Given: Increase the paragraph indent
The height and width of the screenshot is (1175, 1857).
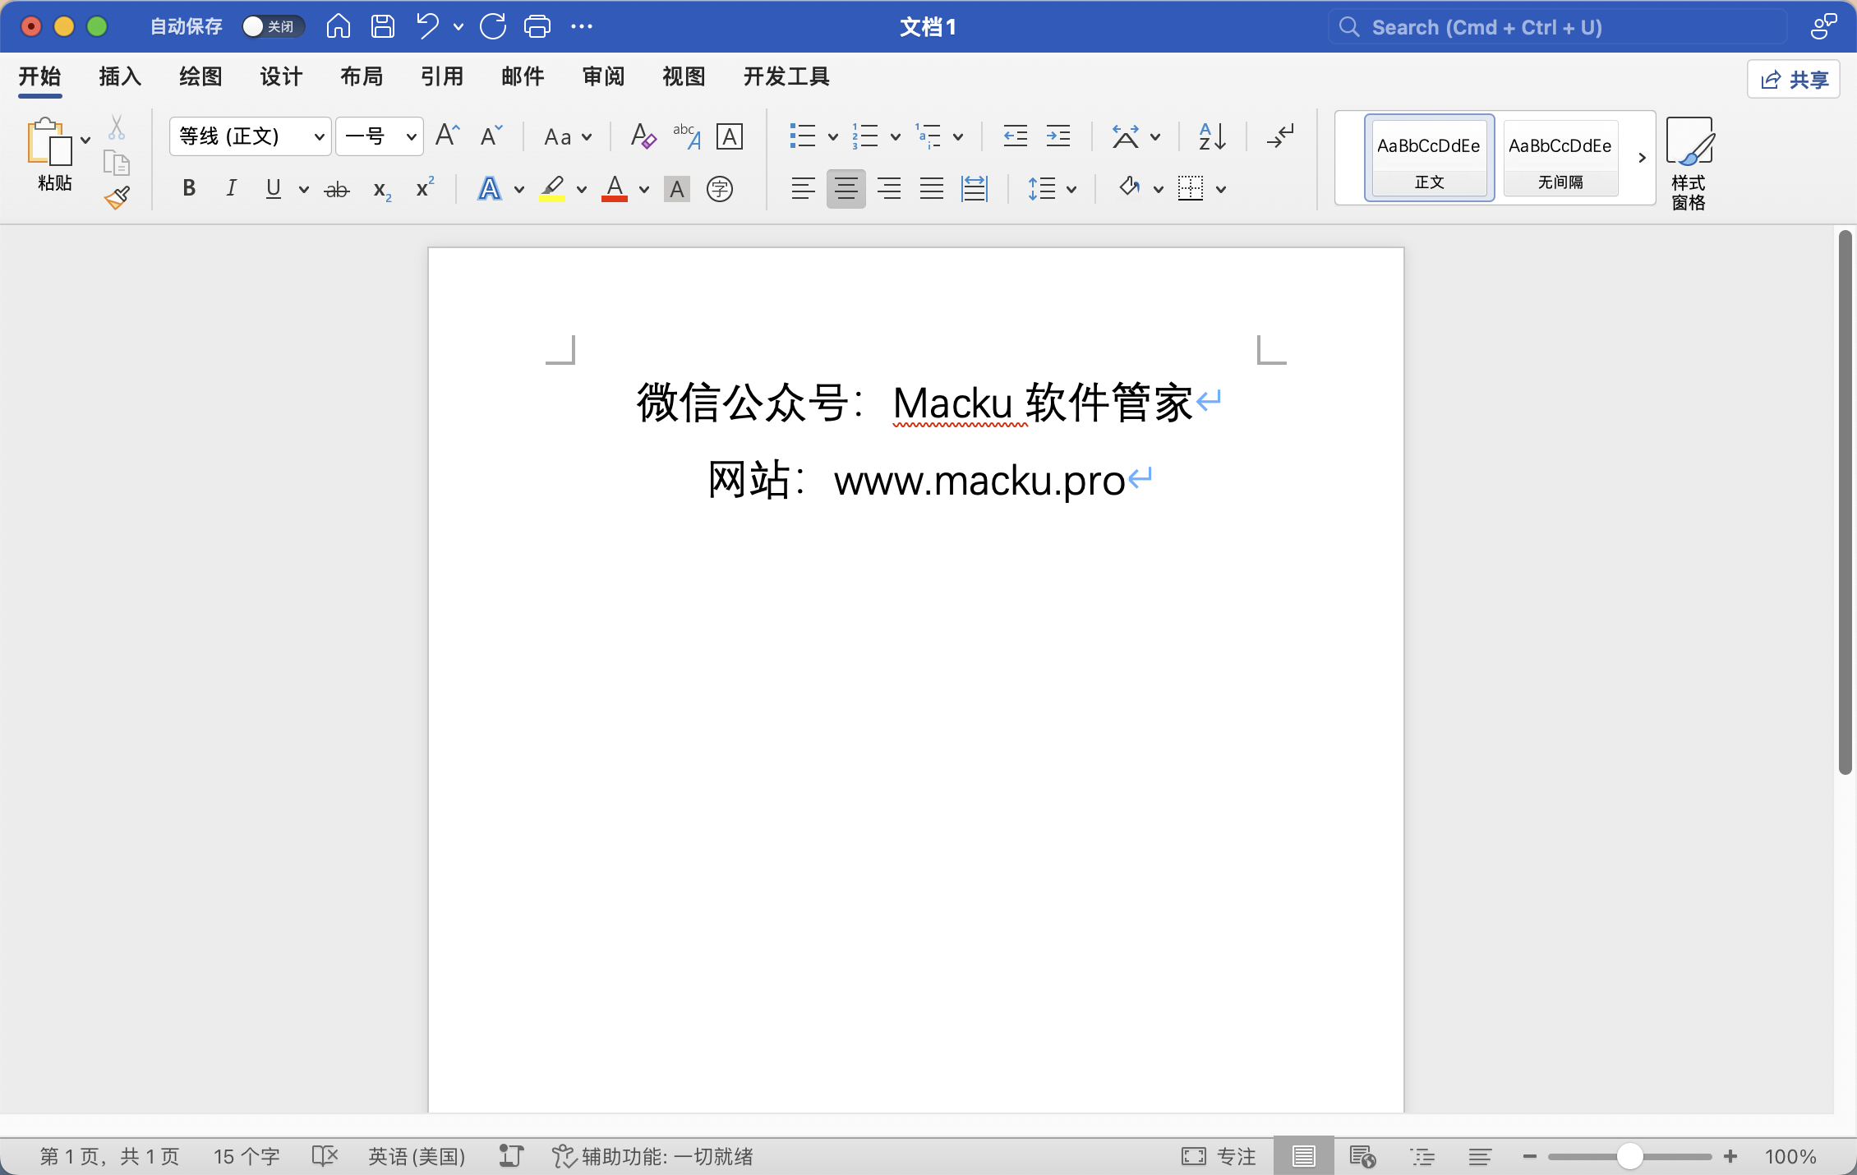Looking at the screenshot, I should click(1058, 136).
